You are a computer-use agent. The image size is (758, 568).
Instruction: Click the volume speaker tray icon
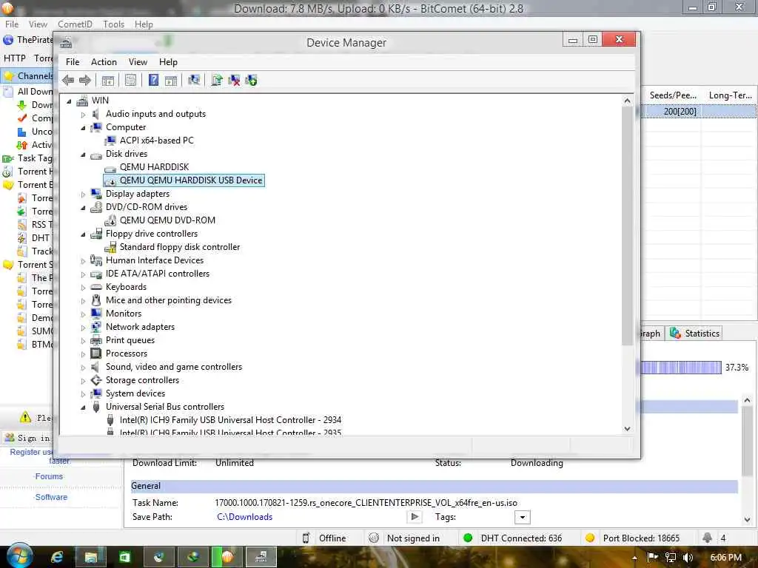[x=688, y=558]
